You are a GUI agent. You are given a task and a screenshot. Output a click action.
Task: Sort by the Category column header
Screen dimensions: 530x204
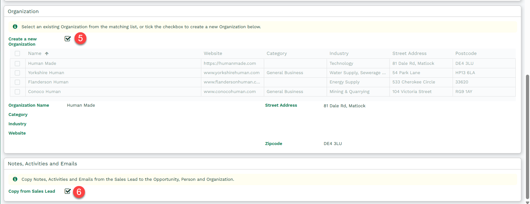pyautogui.click(x=277, y=53)
